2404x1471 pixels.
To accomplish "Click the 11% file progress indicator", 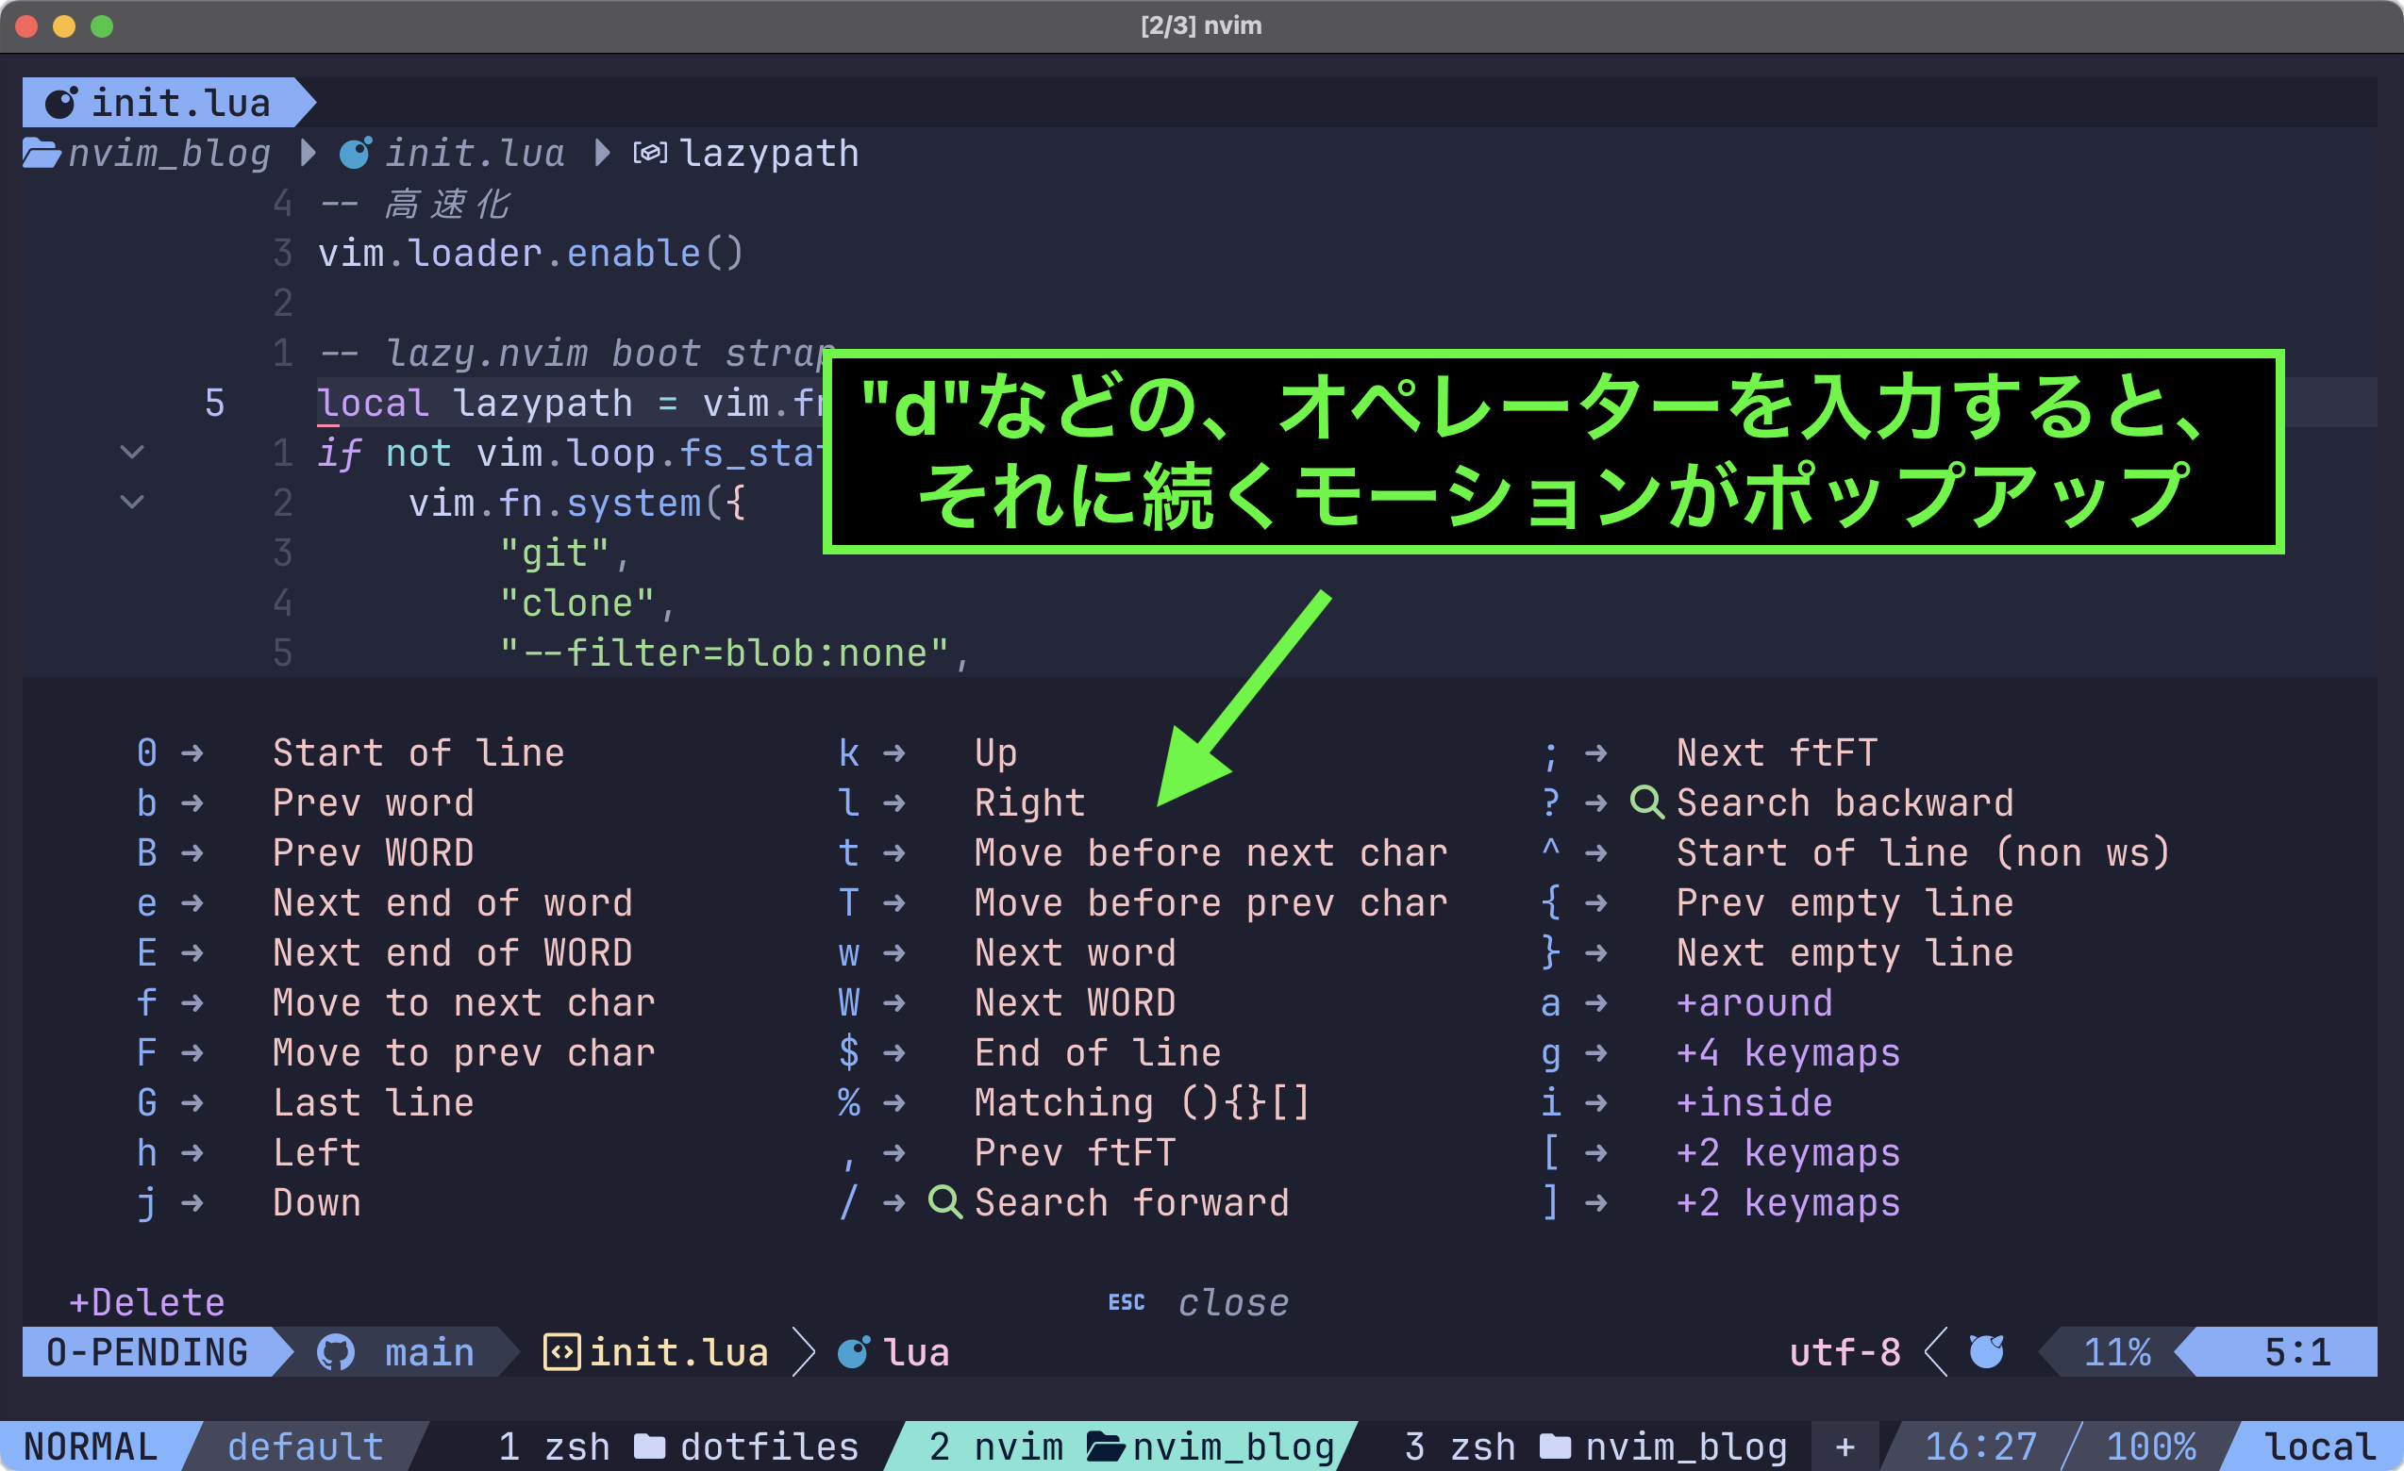I will (2117, 1352).
